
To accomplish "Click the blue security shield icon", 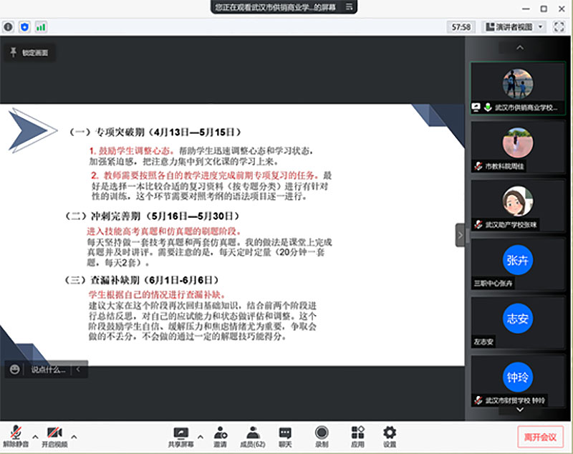I will tap(25, 26).
